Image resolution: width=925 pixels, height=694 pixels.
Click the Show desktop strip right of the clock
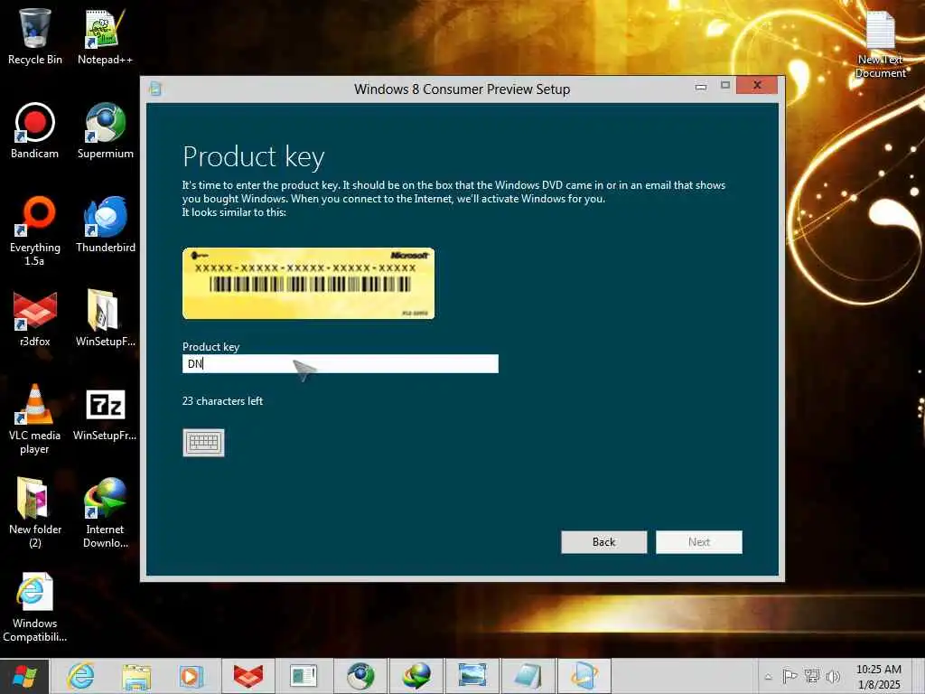tap(920, 676)
